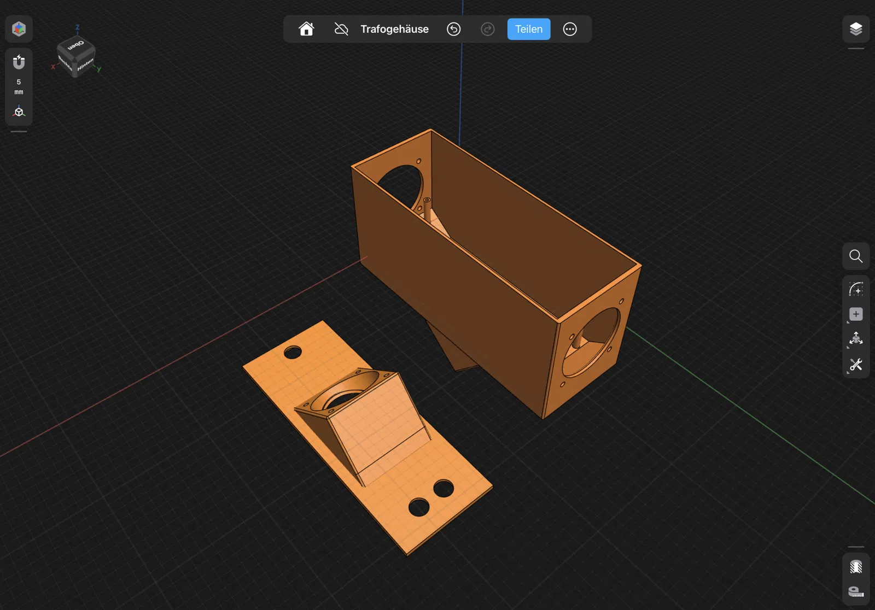875x610 pixels.
Task: Undo the last action
Action: click(454, 29)
